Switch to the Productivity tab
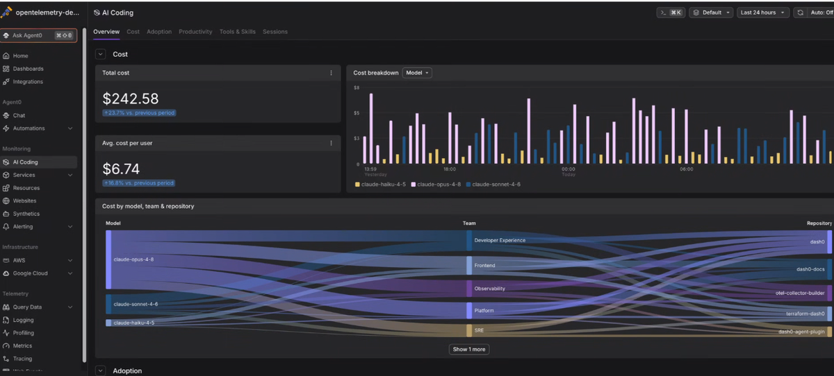Viewport: 834px width, 376px height. pyautogui.click(x=195, y=32)
